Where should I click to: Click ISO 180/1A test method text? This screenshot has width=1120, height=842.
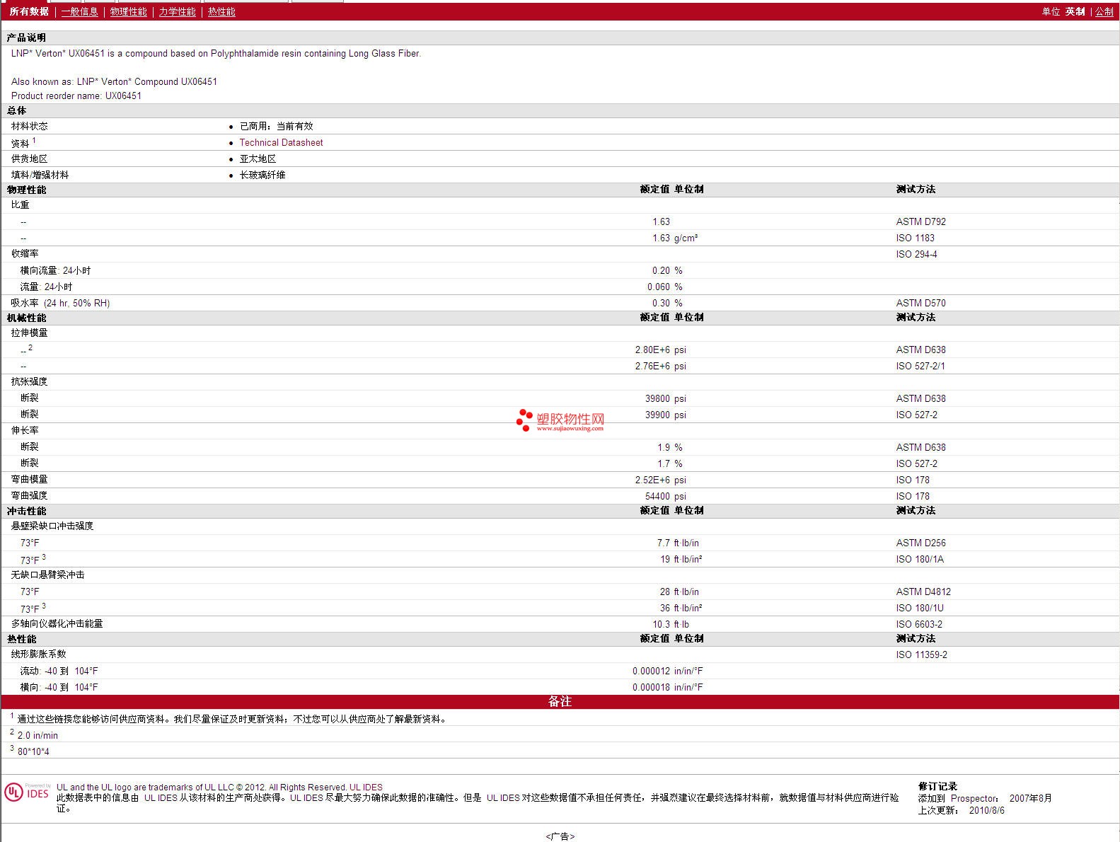(x=920, y=560)
